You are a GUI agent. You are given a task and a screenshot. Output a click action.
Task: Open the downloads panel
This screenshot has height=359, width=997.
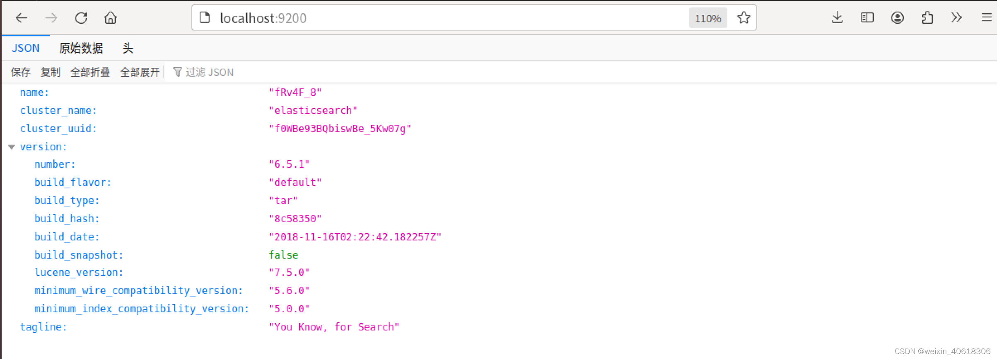pyautogui.click(x=837, y=18)
